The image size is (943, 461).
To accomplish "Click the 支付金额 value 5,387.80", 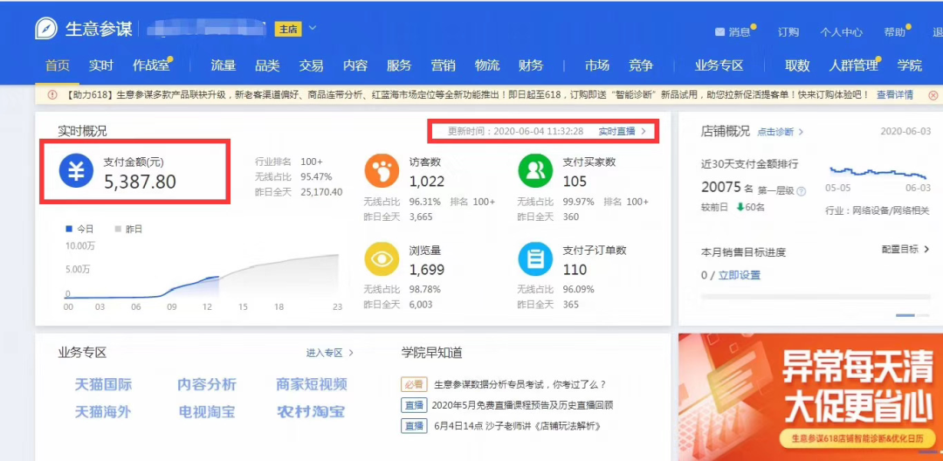I will tap(140, 182).
